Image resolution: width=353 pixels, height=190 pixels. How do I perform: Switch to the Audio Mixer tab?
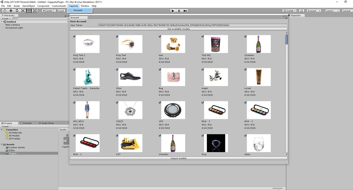[46, 123]
